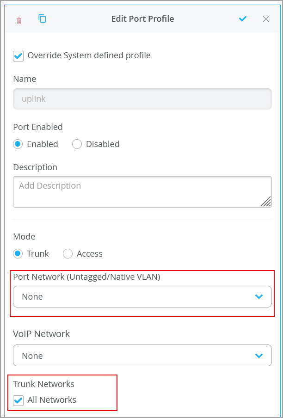
Task: Click the VoIP Network dropdown chevron arrow
Action: pos(259,356)
